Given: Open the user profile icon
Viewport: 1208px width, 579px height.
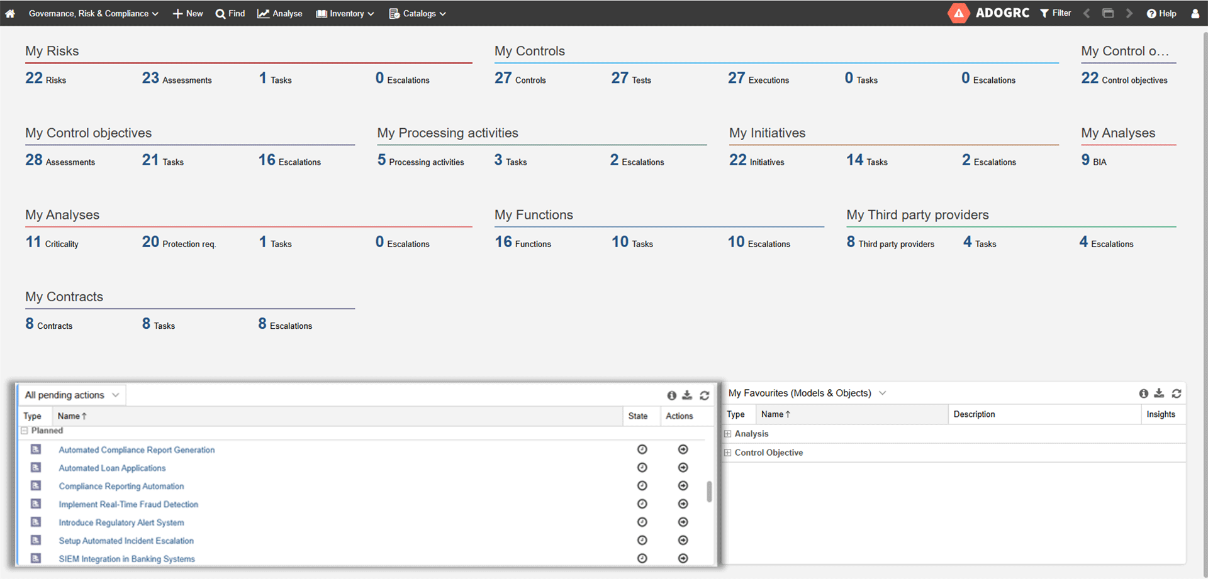Looking at the screenshot, I should (x=1195, y=13).
